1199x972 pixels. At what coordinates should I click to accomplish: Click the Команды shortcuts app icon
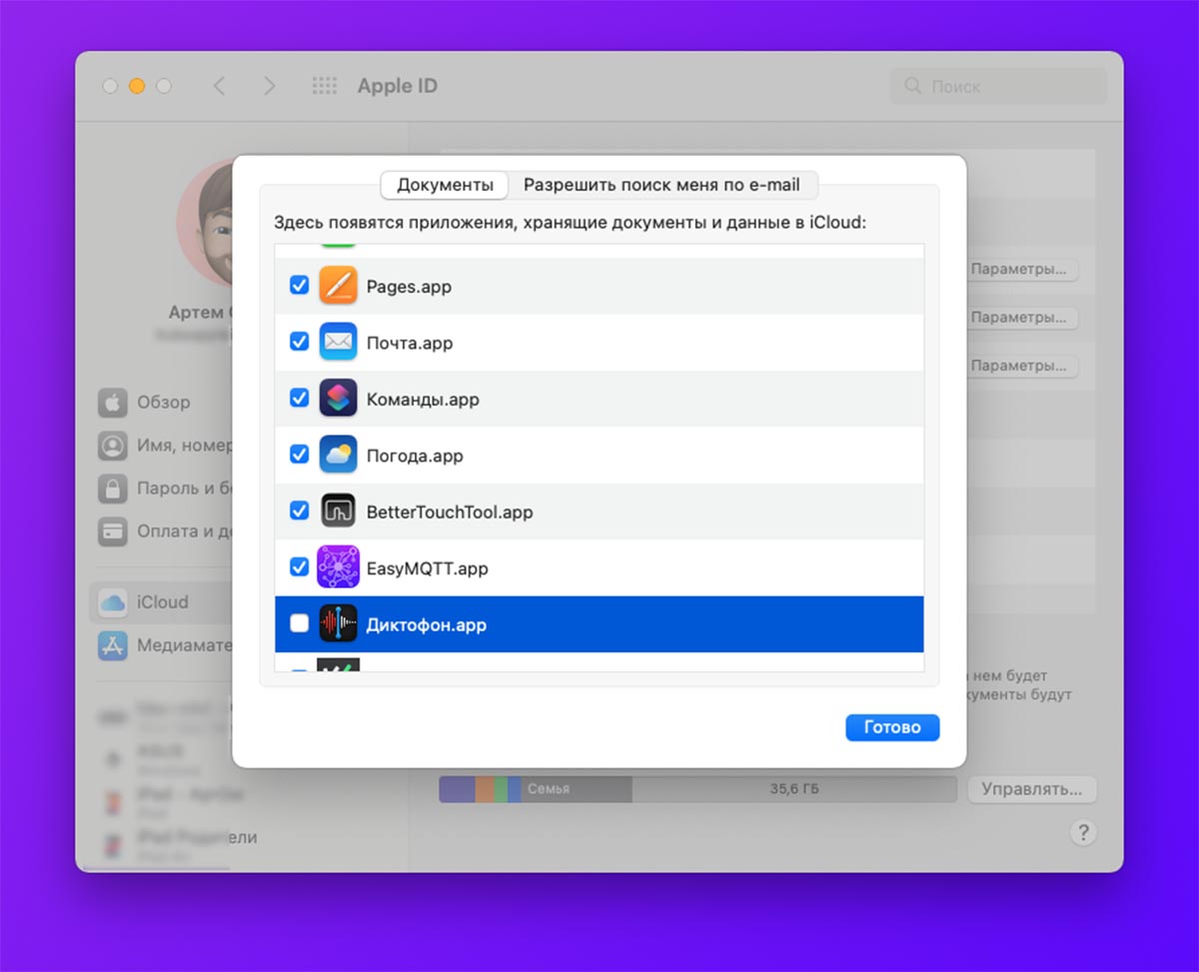click(338, 399)
